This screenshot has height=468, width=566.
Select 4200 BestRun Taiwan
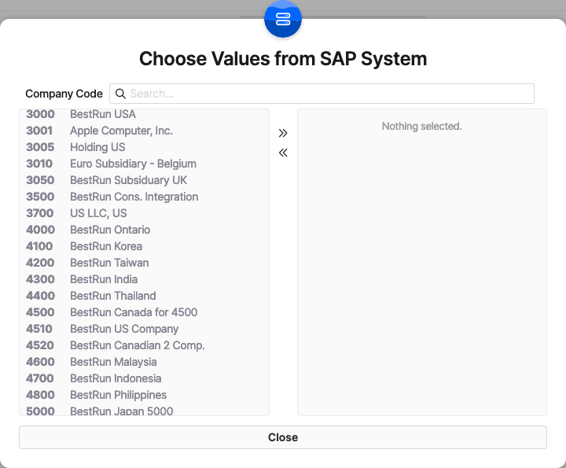pyautogui.click(x=144, y=263)
